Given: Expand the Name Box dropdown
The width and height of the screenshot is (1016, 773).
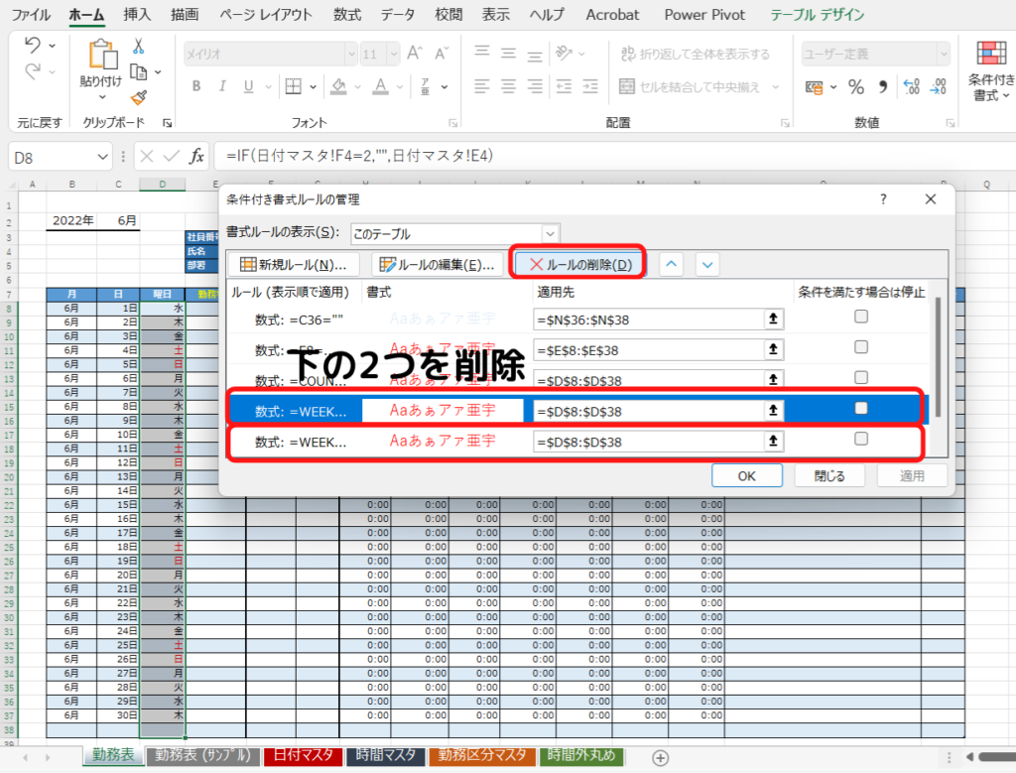Looking at the screenshot, I should click(x=102, y=157).
